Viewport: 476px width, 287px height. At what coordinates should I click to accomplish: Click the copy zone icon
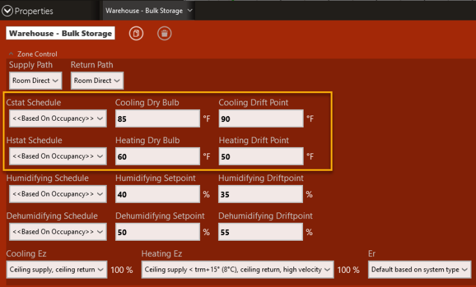136,33
